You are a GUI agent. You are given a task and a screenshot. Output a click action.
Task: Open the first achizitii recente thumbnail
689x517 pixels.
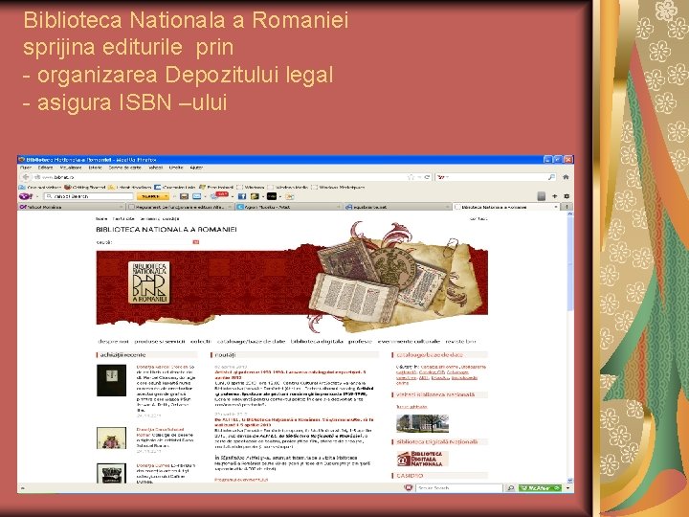[x=111, y=381]
